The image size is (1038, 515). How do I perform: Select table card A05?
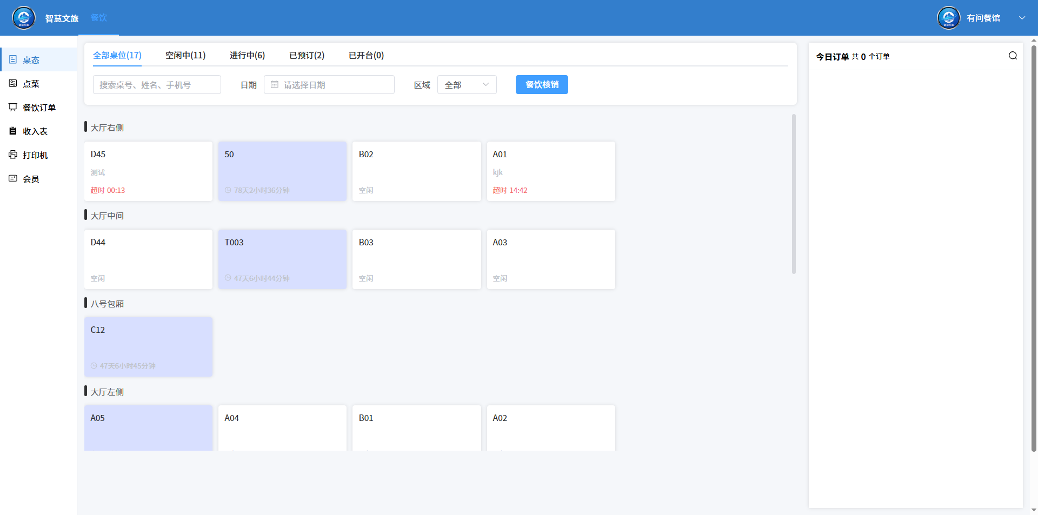coord(148,428)
